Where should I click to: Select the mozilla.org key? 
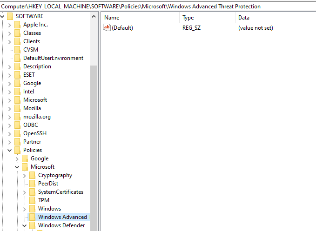37,117
